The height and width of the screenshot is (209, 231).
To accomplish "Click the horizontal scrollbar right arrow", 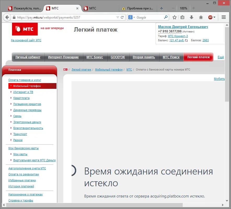I will (x=223, y=205).
